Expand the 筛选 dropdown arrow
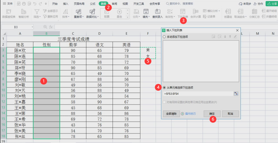The image size is (278, 143). [x=40, y=17]
